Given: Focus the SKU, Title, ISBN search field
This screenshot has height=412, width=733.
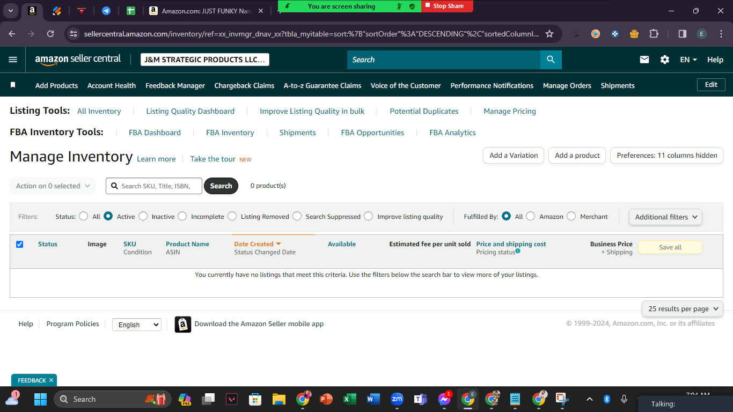Looking at the screenshot, I should click(154, 186).
